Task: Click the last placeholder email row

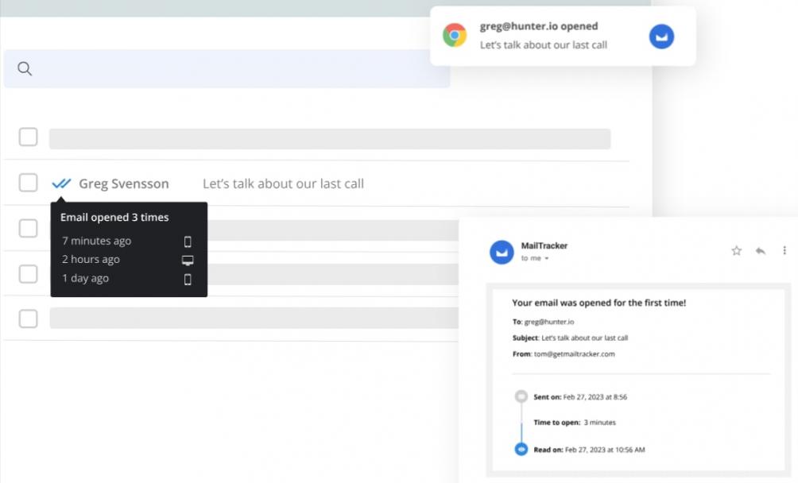Action: [254, 319]
